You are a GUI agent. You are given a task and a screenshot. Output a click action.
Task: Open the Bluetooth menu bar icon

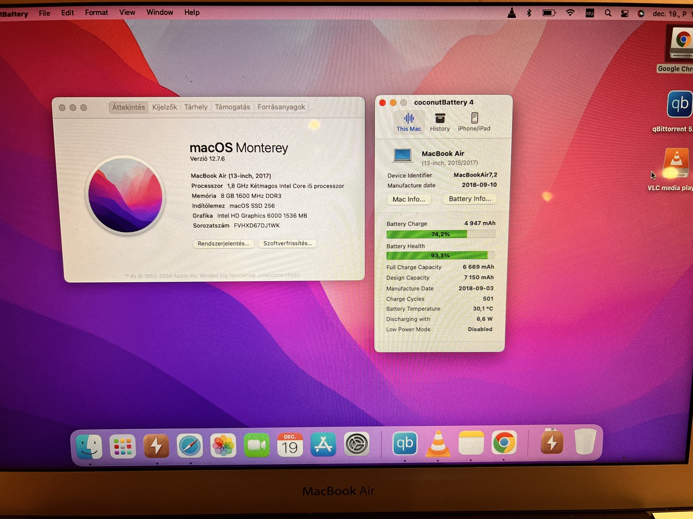[529, 13]
